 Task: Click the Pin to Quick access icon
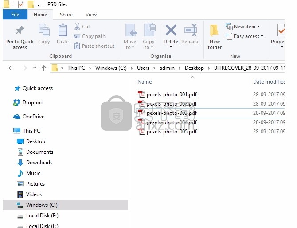20,30
